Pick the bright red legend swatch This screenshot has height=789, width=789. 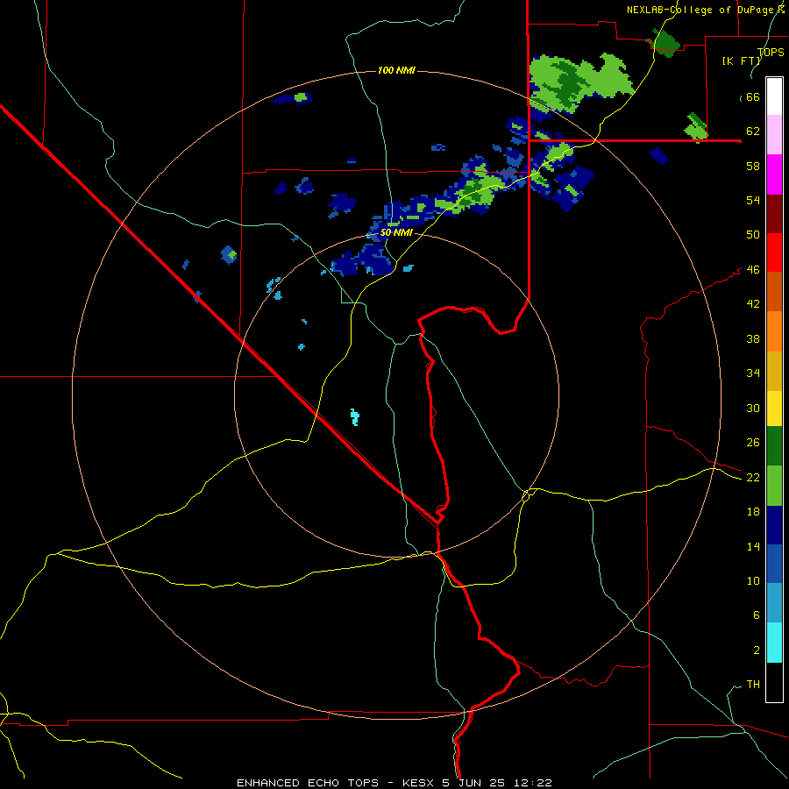tap(774, 252)
